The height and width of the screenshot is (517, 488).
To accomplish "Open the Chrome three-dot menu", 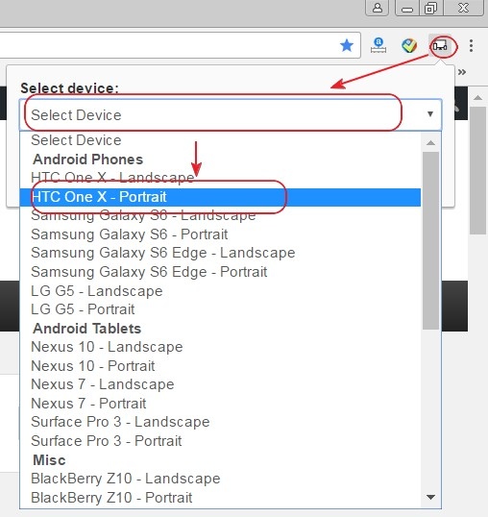I will [x=472, y=45].
